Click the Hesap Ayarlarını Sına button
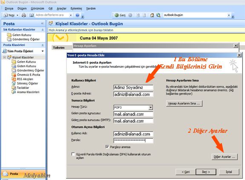The width and height of the screenshot is (245, 180). click(184, 103)
